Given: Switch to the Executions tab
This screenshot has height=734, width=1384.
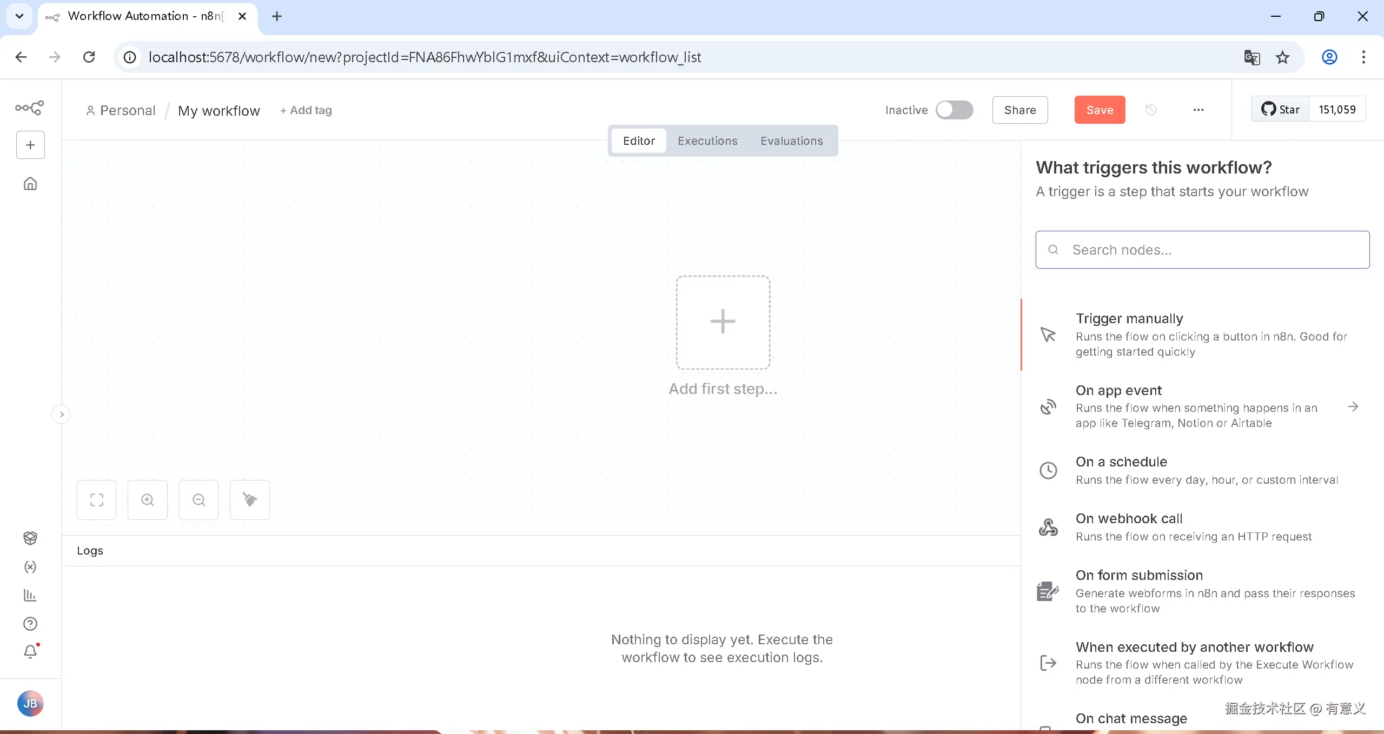Looking at the screenshot, I should [x=707, y=141].
